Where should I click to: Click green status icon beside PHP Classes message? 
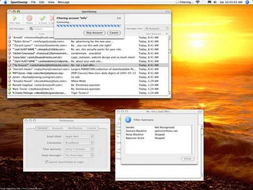point(10,73)
